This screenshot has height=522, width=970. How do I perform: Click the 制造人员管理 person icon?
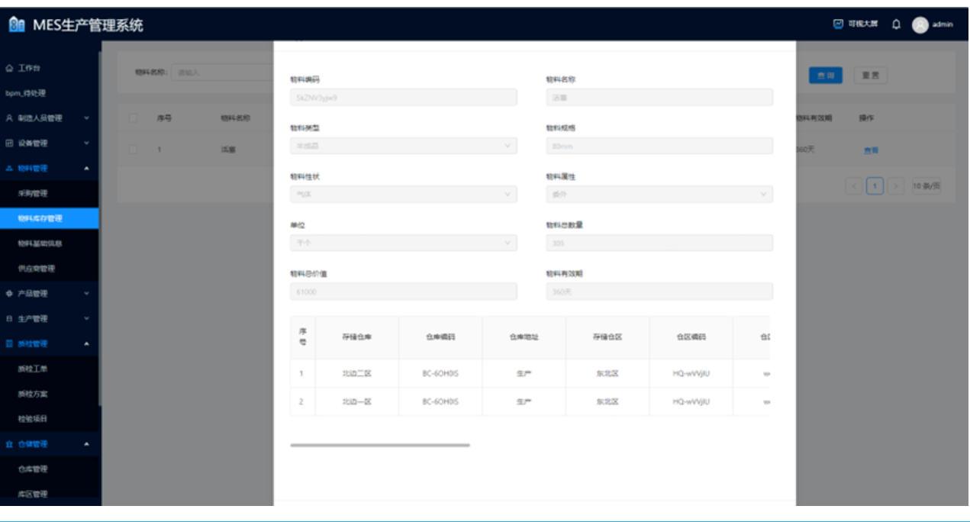pyautogui.click(x=9, y=118)
